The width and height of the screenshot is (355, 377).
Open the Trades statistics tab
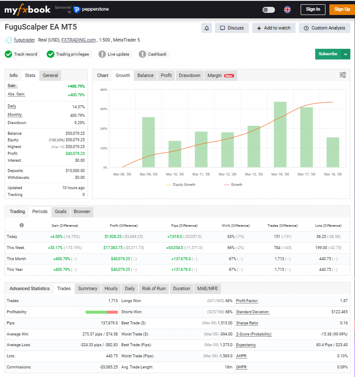[x=64, y=288]
